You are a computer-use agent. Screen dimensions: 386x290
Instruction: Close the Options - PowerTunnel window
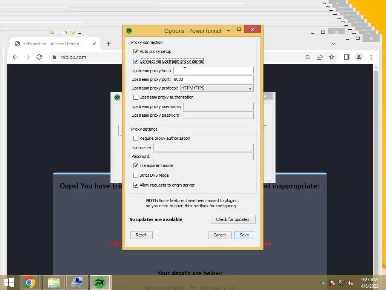pos(252,29)
